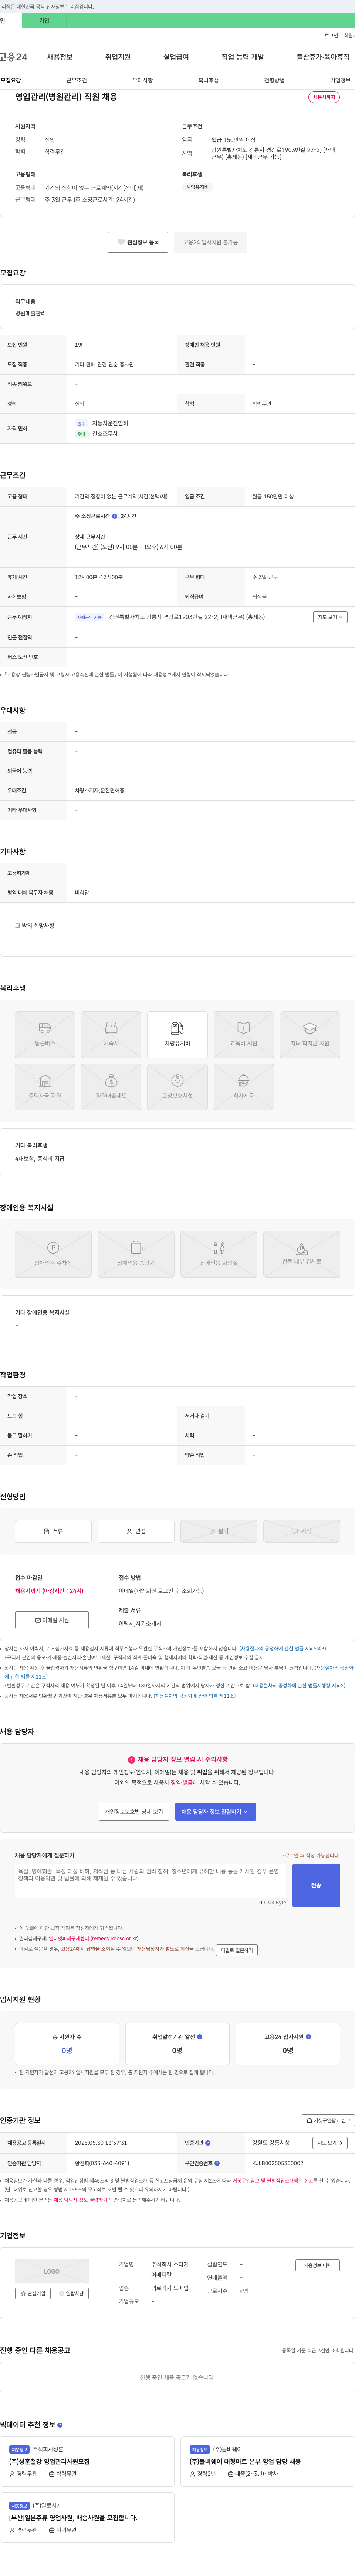Open the 직업 능력 개발 menu
Viewport: 355px width, 2576px height.
[243, 57]
